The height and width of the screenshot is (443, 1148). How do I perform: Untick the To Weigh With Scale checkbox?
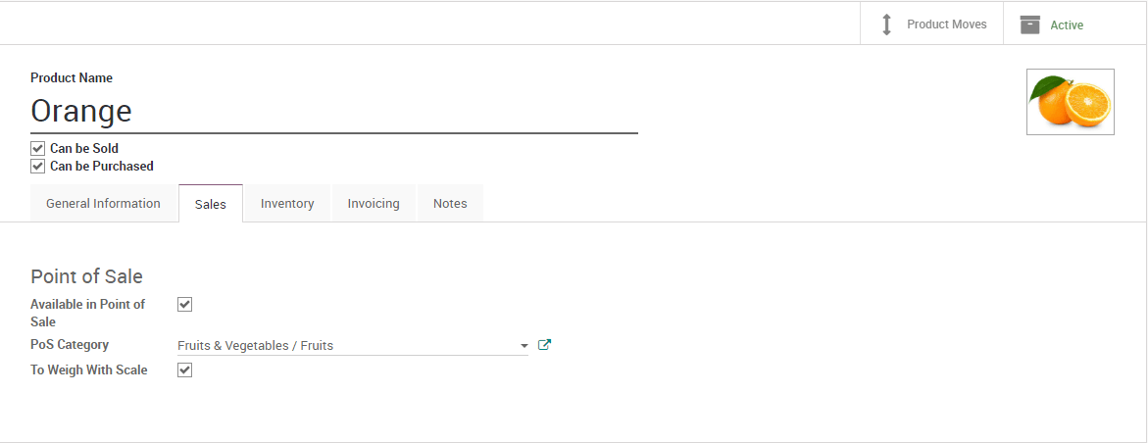click(x=184, y=369)
